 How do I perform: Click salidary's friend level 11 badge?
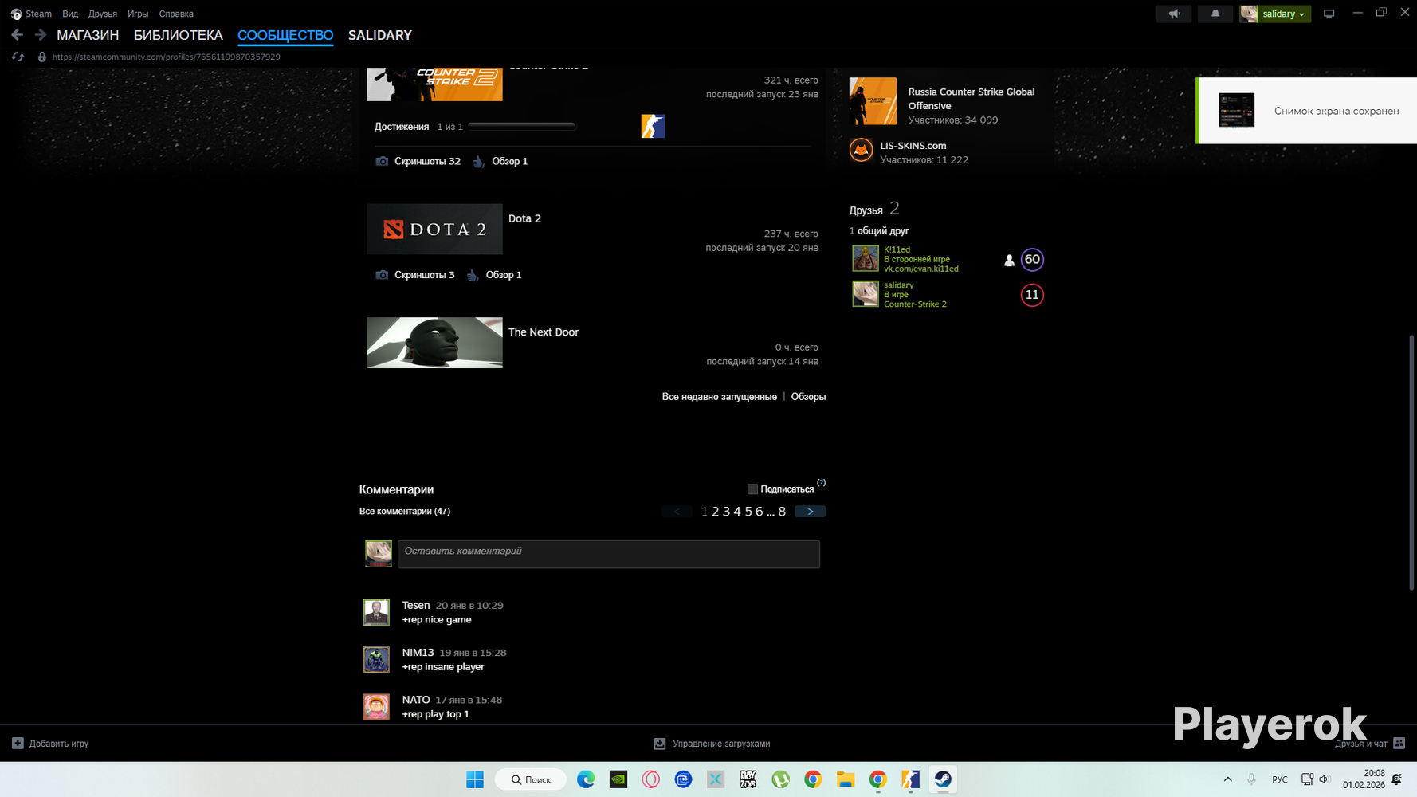pos(1032,295)
